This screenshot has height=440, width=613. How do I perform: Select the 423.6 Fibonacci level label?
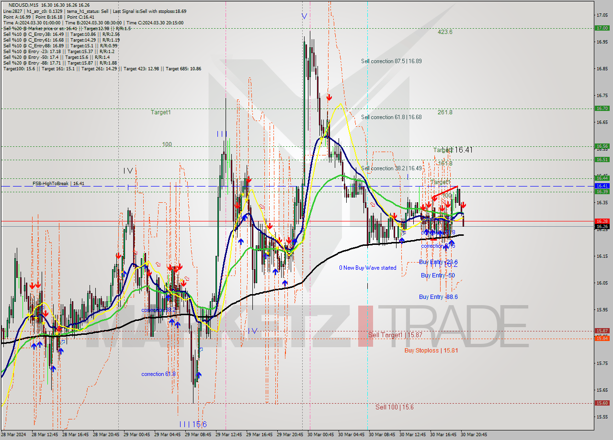(445, 32)
